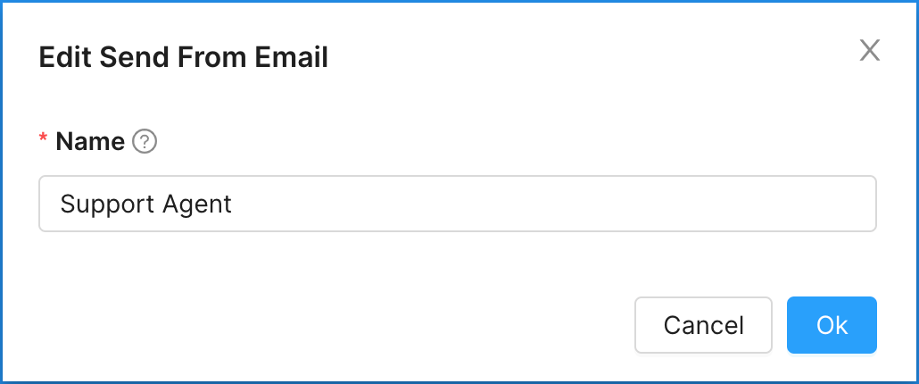
Task: Confirm changes with the Ok button
Action: (x=832, y=325)
